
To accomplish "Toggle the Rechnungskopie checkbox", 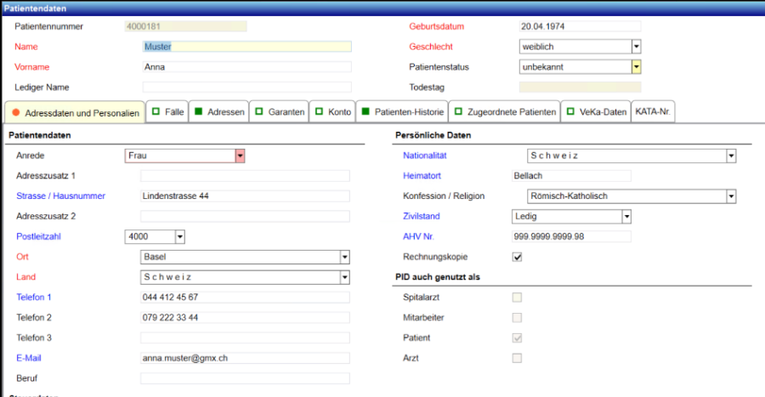I will click(x=517, y=257).
